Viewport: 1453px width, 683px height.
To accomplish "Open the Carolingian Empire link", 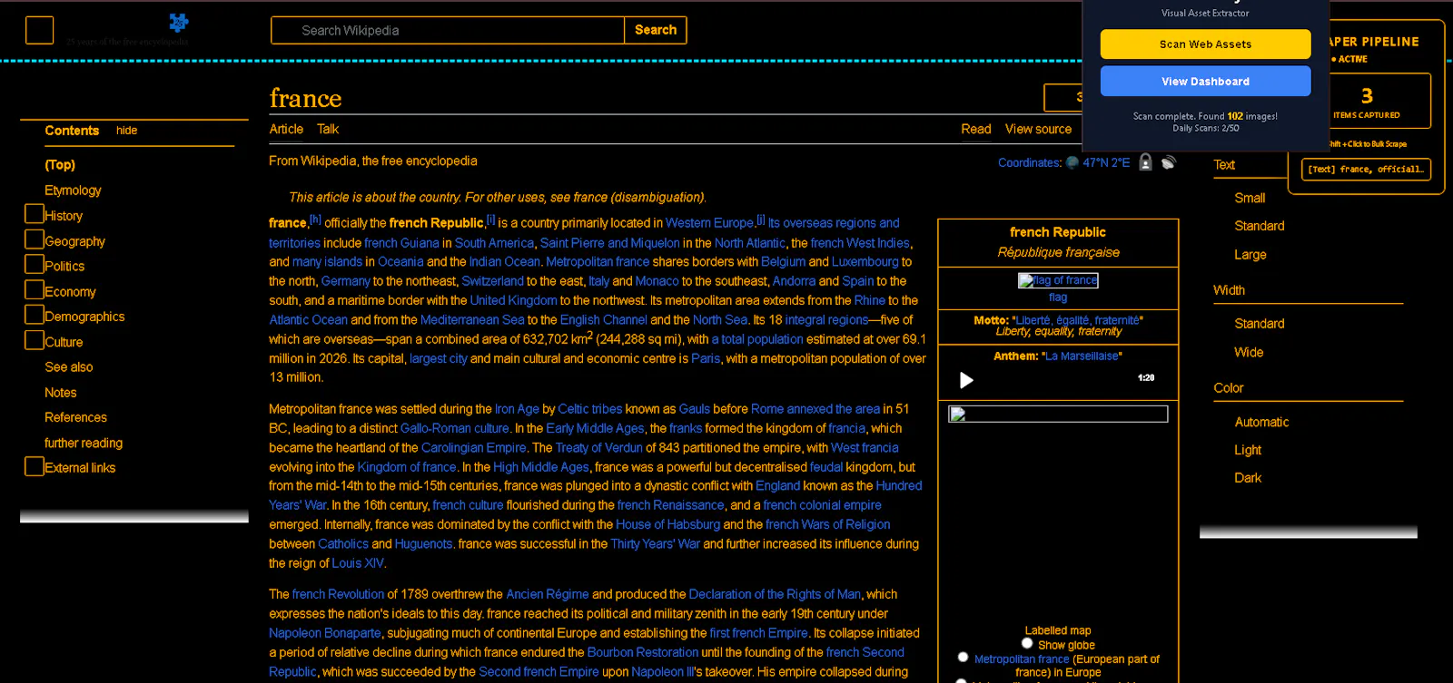I will [x=473, y=448].
